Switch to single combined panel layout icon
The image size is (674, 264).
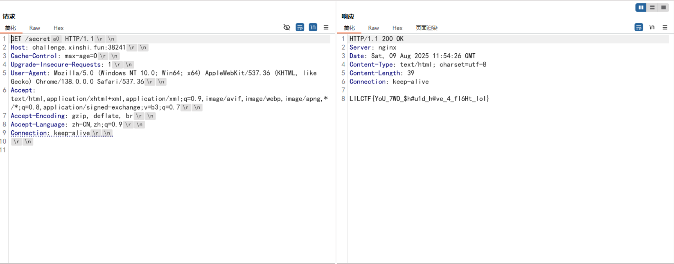pos(663,8)
